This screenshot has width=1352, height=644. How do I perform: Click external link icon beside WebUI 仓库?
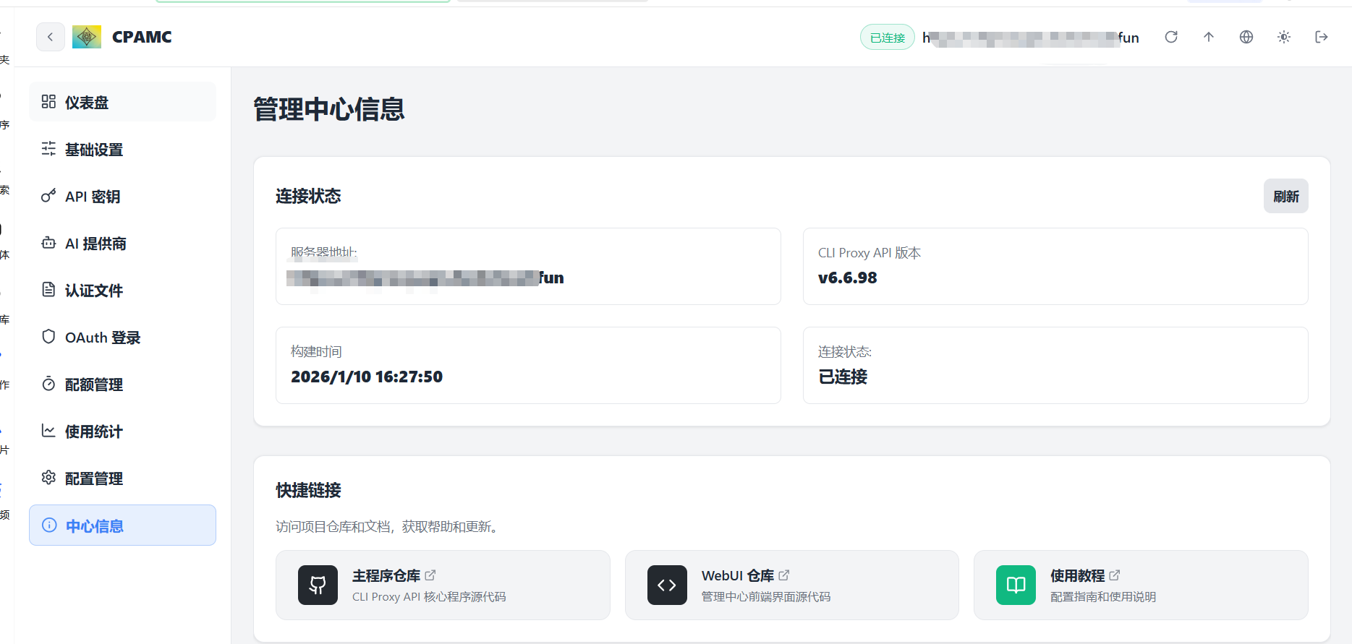tap(784, 575)
